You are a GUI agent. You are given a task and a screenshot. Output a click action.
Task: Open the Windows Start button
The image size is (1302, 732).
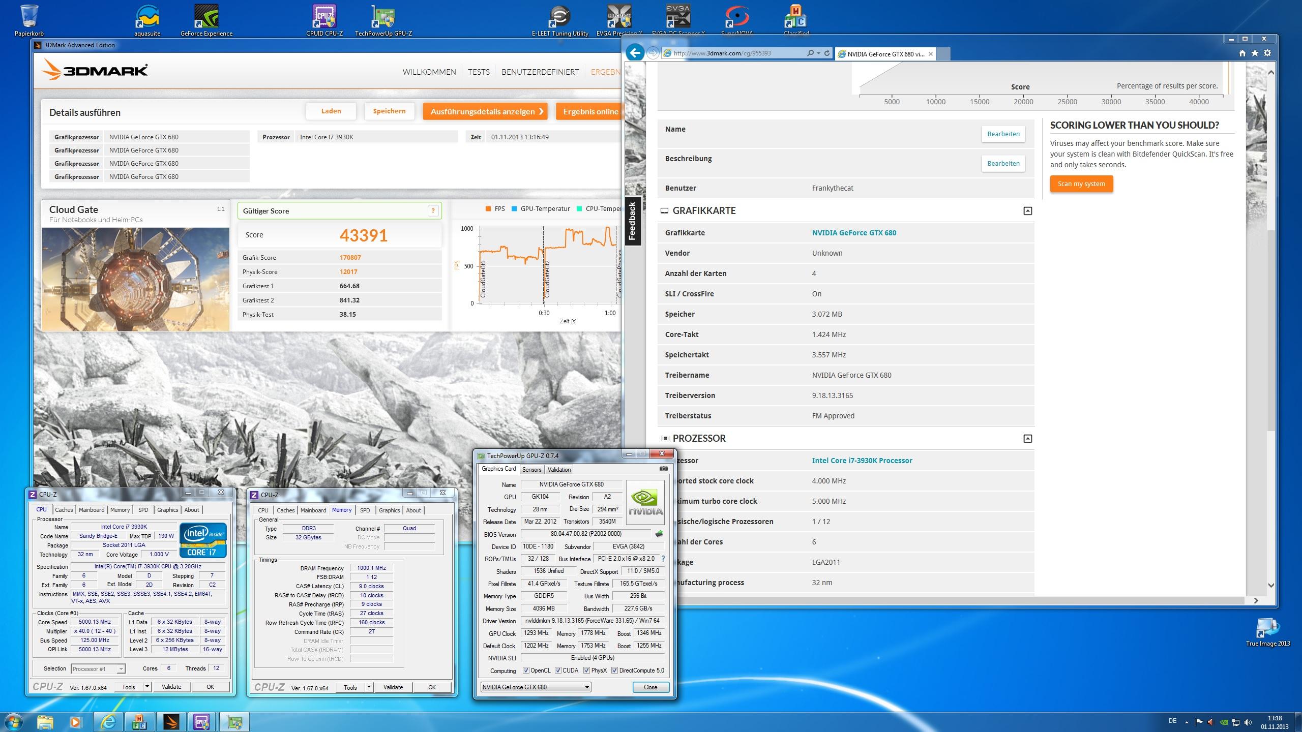pos(14,721)
